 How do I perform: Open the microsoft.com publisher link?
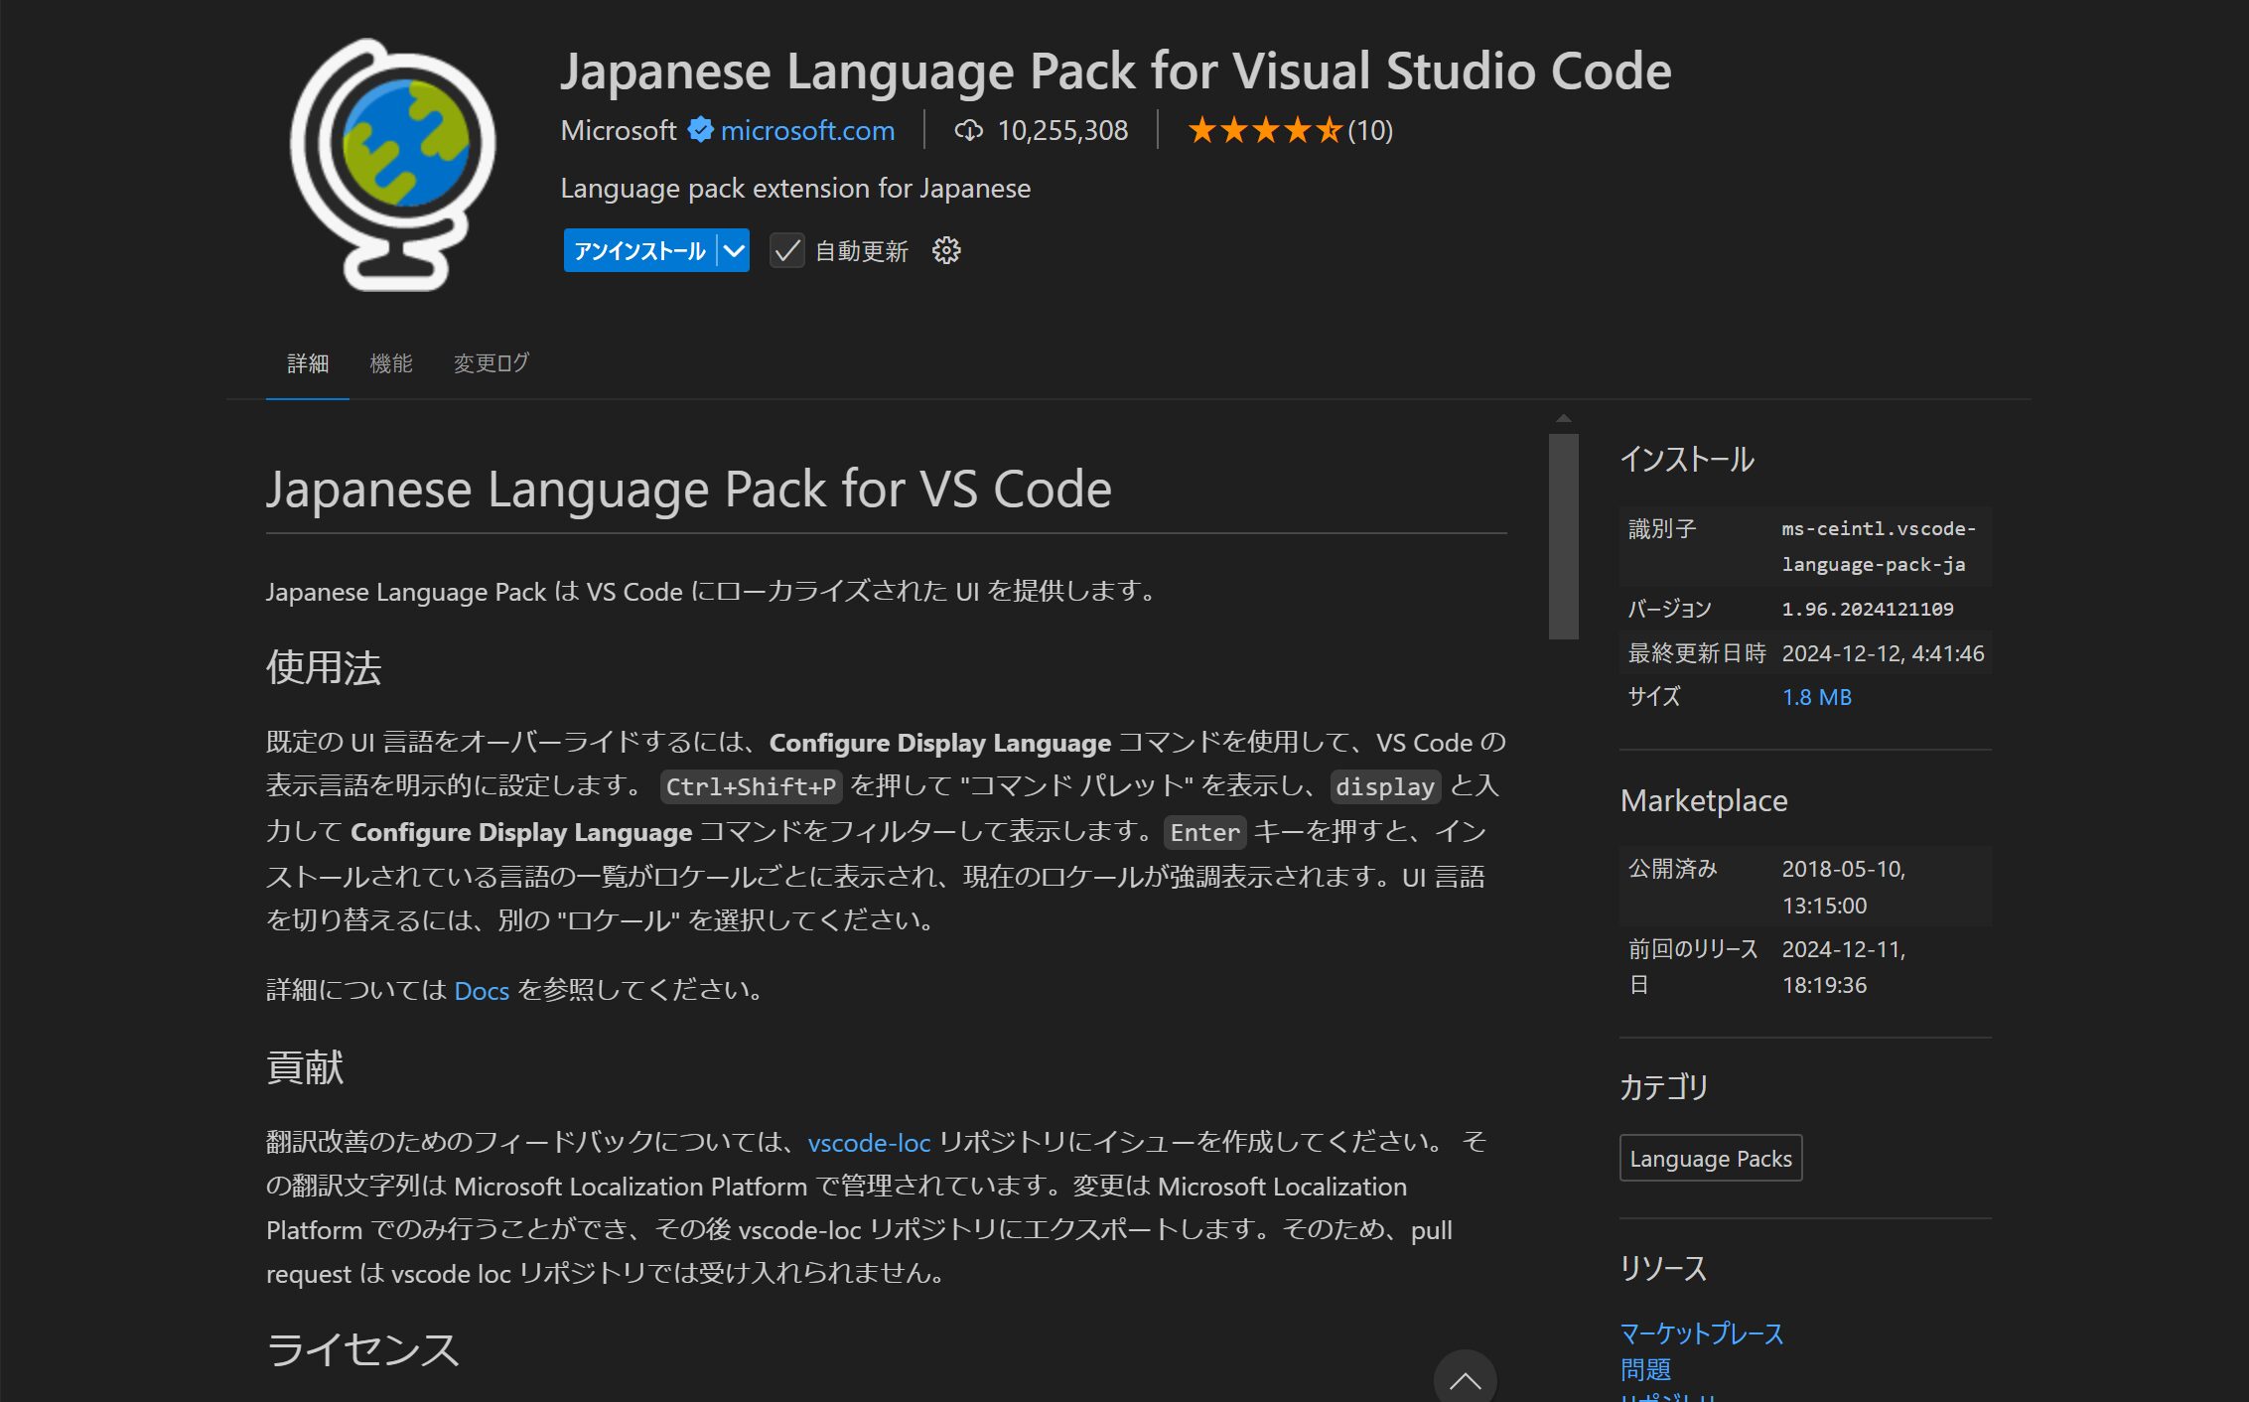click(807, 130)
